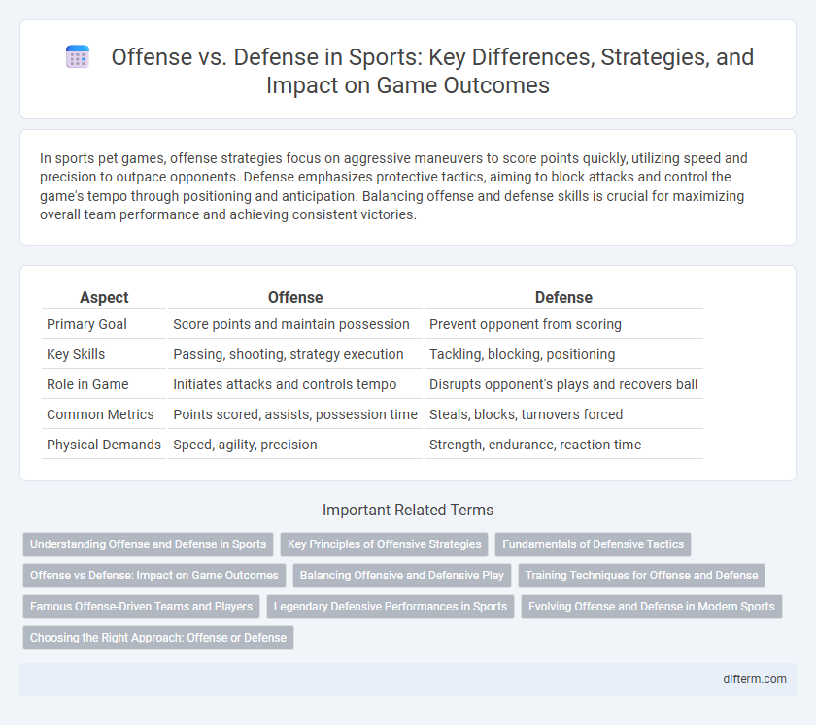This screenshot has width=816, height=725.
Task: Select 'Balancing Offensive and Defensive Play' tag
Action: click(x=402, y=576)
